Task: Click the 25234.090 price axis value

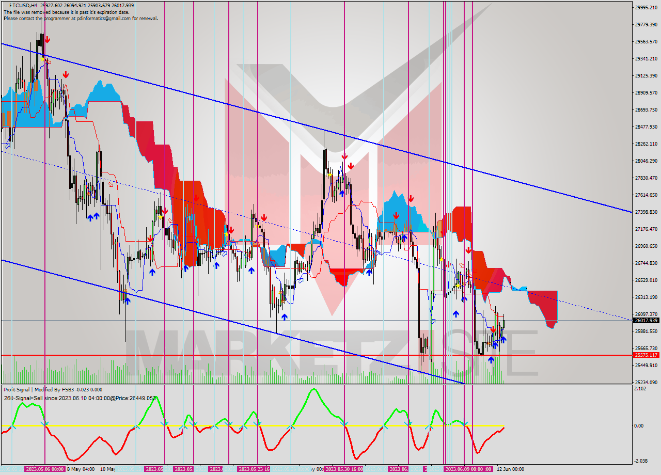Action: [x=647, y=382]
